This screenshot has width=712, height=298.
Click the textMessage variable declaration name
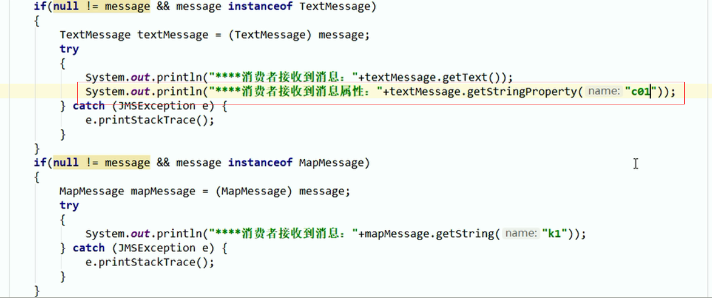click(173, 35)
